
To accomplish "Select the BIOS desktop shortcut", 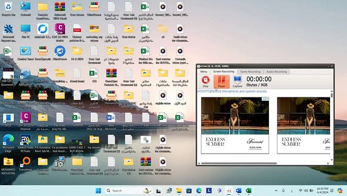I will (x=8, y=120).
